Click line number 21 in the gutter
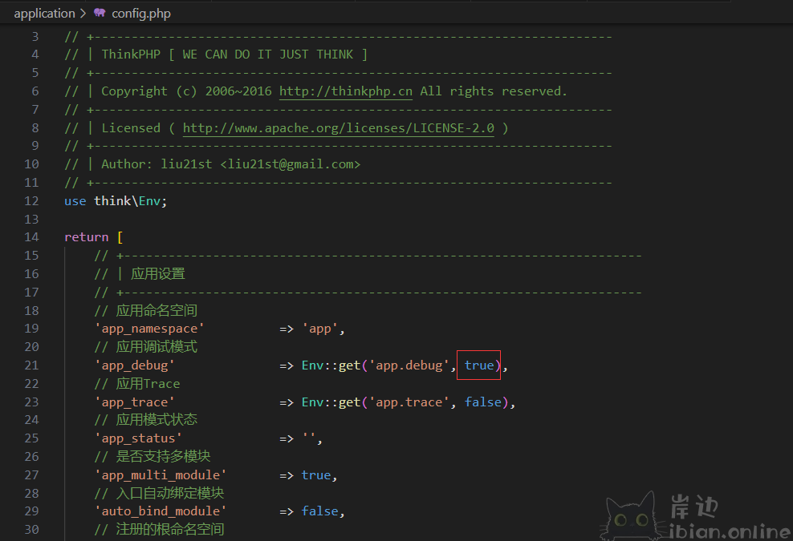 31,365
